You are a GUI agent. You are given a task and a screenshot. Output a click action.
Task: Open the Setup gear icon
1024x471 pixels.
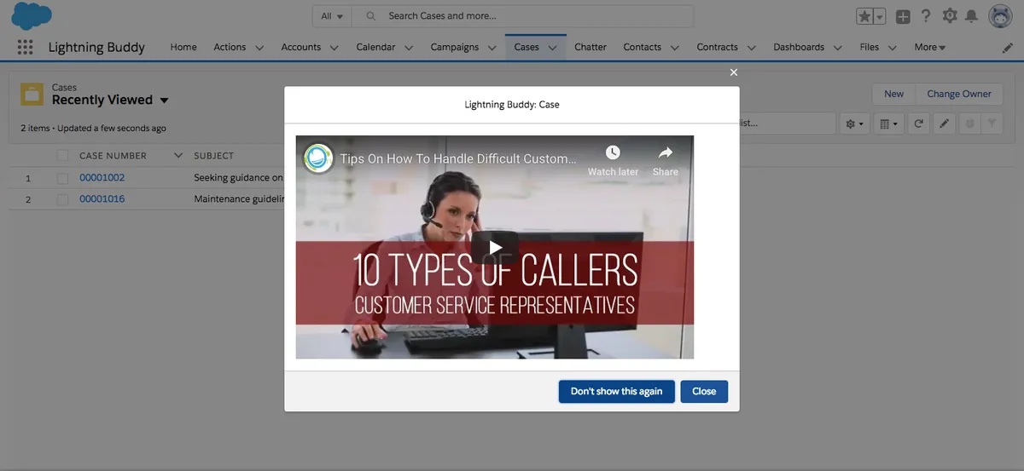click(x=949, y=16)
